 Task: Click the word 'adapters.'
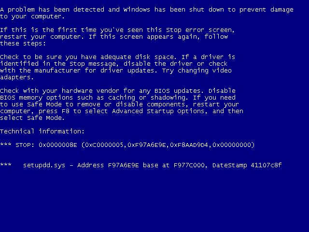click(x=17, y=77)
